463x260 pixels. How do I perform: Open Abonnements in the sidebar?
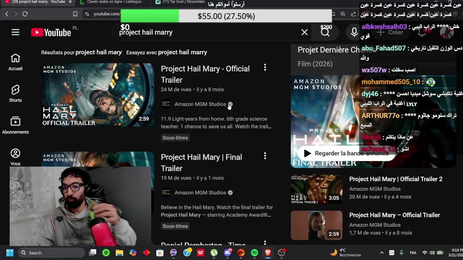tap(15, 126)
